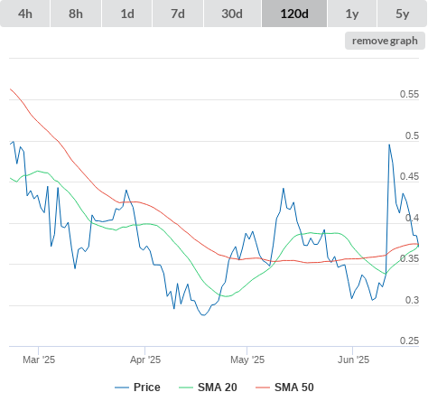
Task: Click the remove graph button
Action: (385, 41)
